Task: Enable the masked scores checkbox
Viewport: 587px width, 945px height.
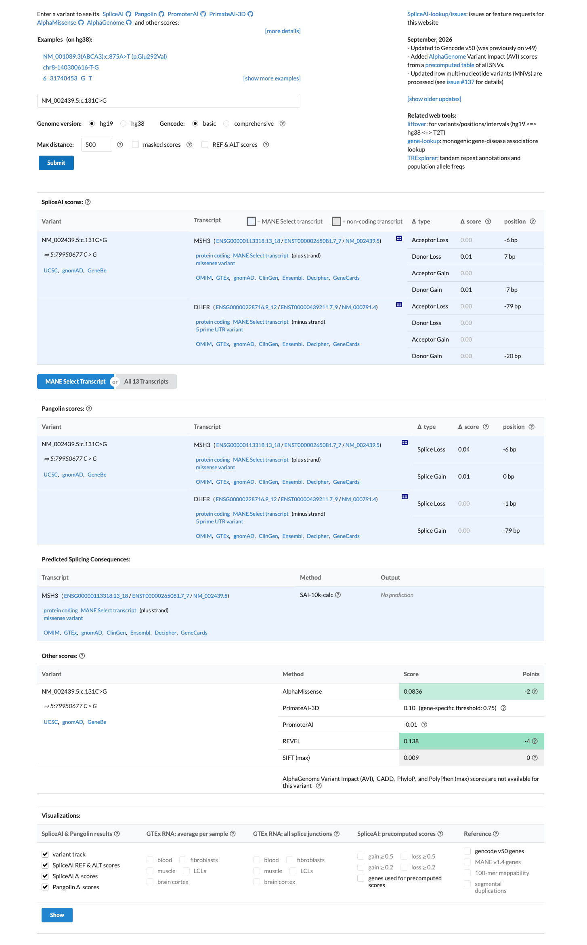Action: (136, 145)
